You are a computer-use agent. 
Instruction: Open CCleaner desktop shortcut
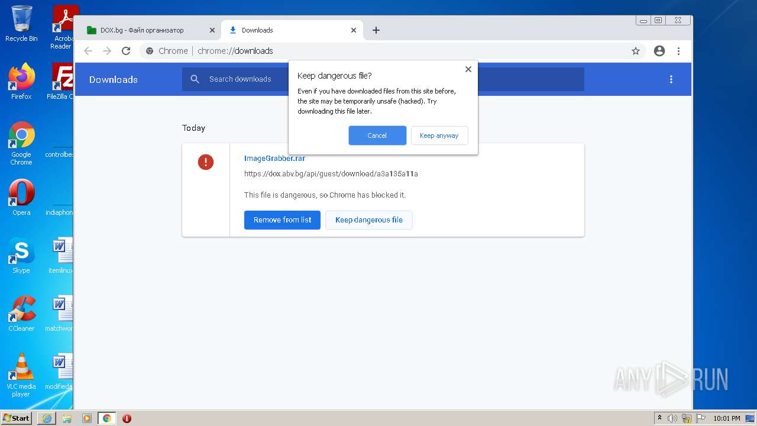click(21, 314)
